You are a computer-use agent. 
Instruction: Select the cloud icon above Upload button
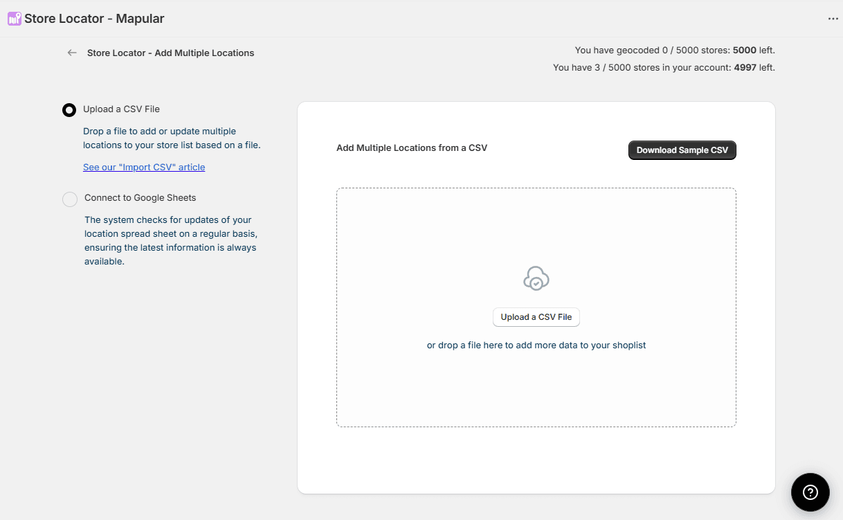(x=536, y=278)
